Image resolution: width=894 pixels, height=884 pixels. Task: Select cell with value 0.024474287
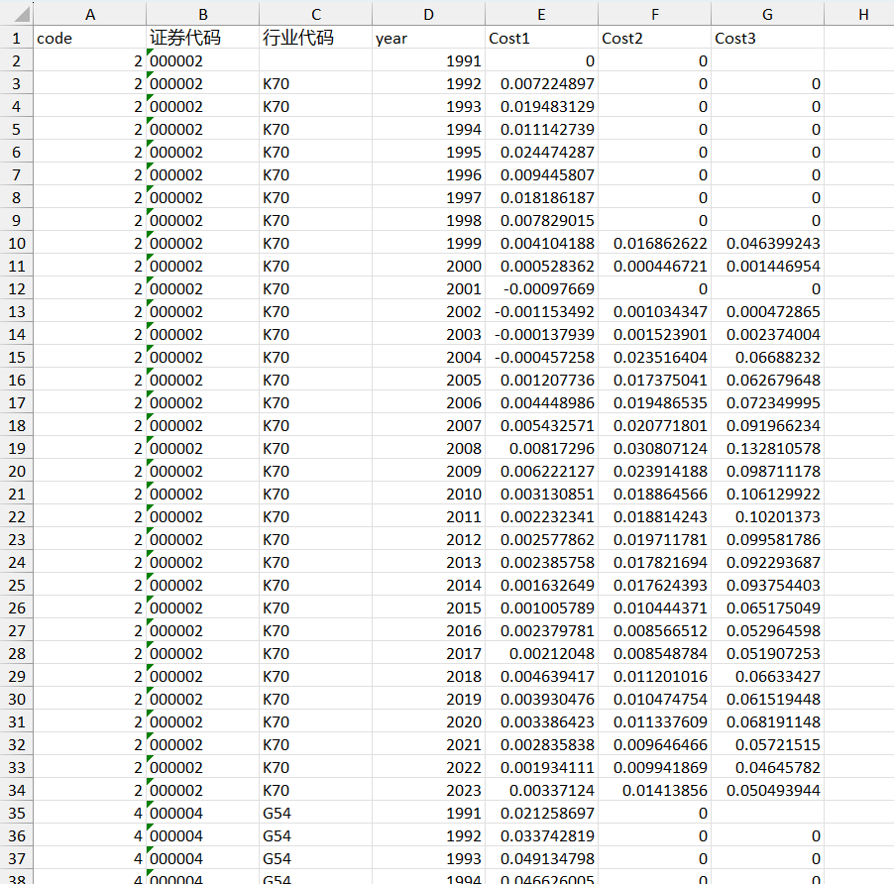click(541, 153)
